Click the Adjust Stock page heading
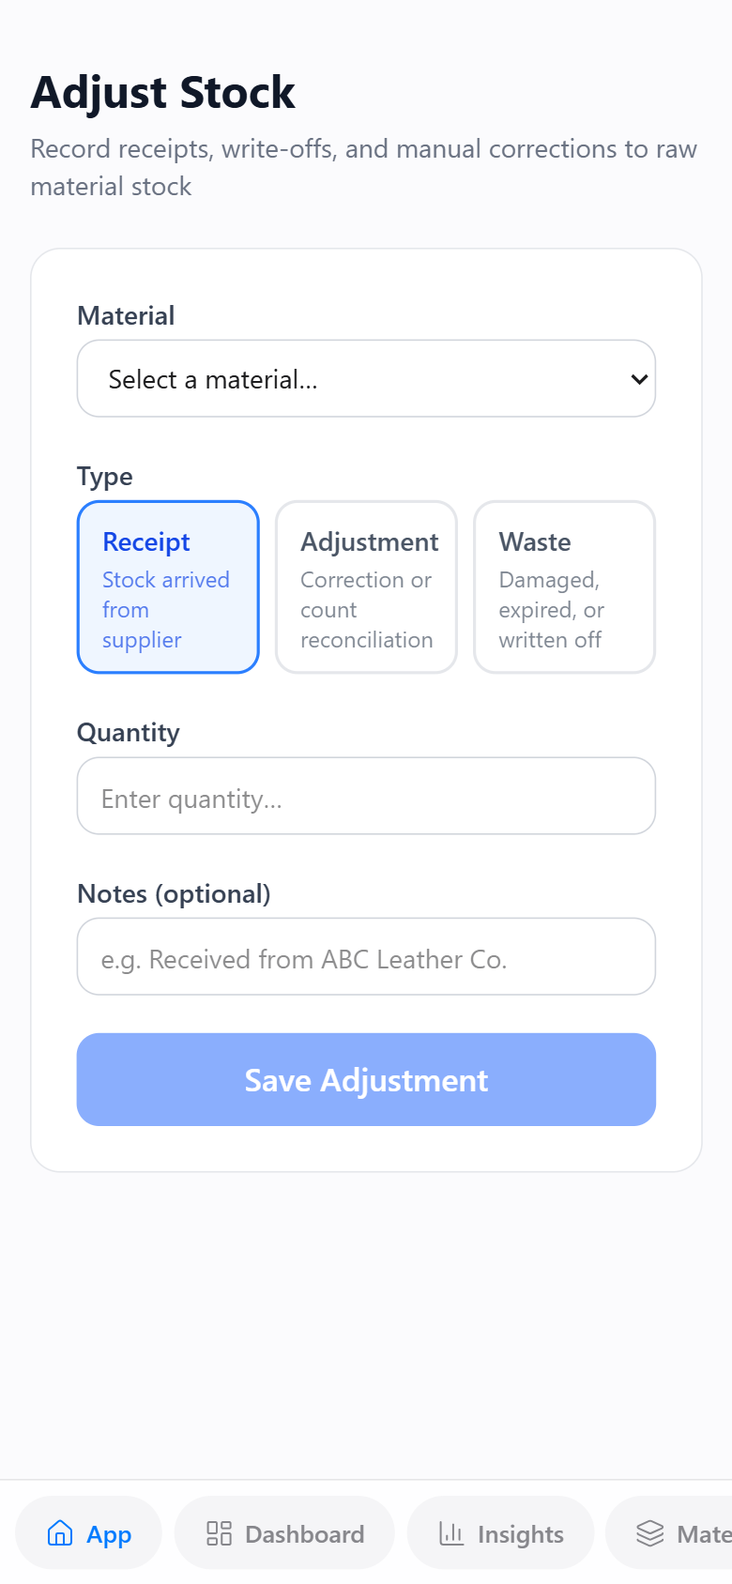This screenshot has height=1584, width=732. pyautogui.click(x=163, y=92)
